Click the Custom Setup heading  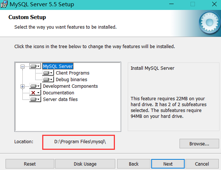coord(27,17)
